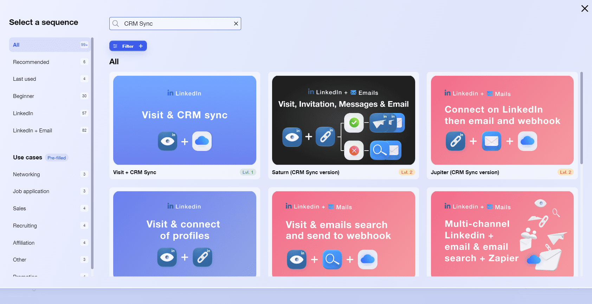Click the 82 count next to LinkedIn + Email
Image resolution: width=592 pixels, height=304 pixels.
[x=84, y=130]
